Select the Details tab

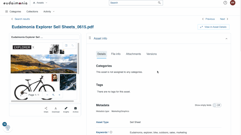point(102,54)
